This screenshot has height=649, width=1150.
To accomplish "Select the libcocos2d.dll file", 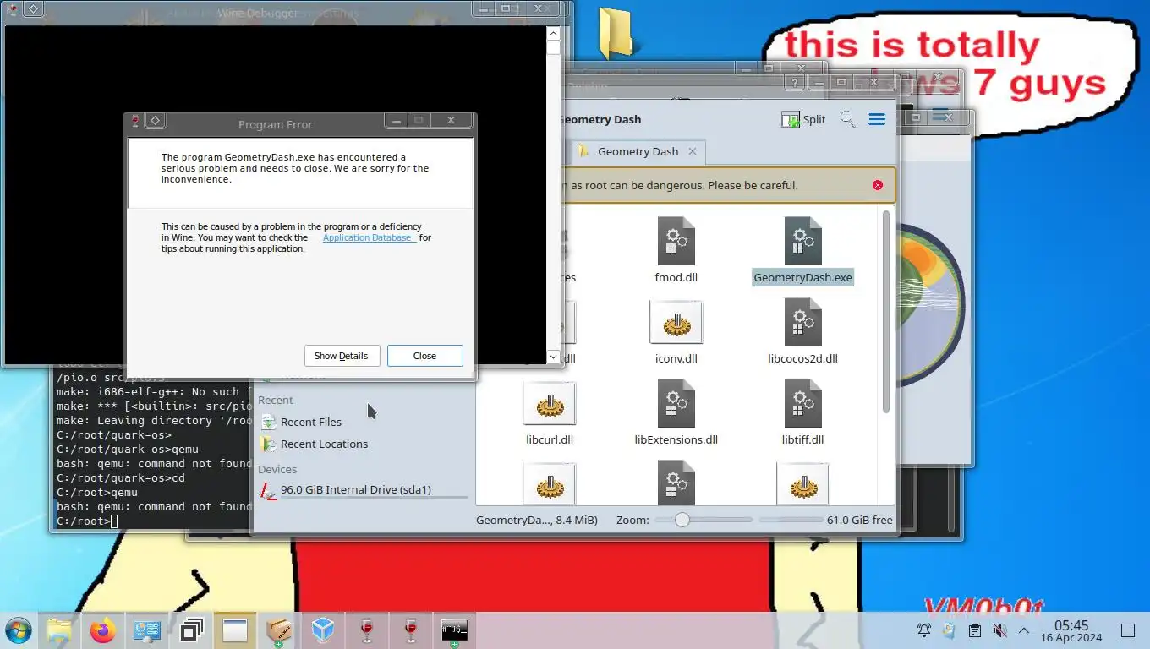I will click(x=802, y=332).
